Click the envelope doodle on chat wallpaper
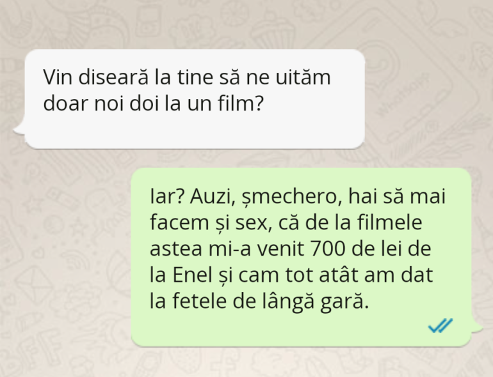The width and height of the screenshot is (493, 377). [34, 284]
